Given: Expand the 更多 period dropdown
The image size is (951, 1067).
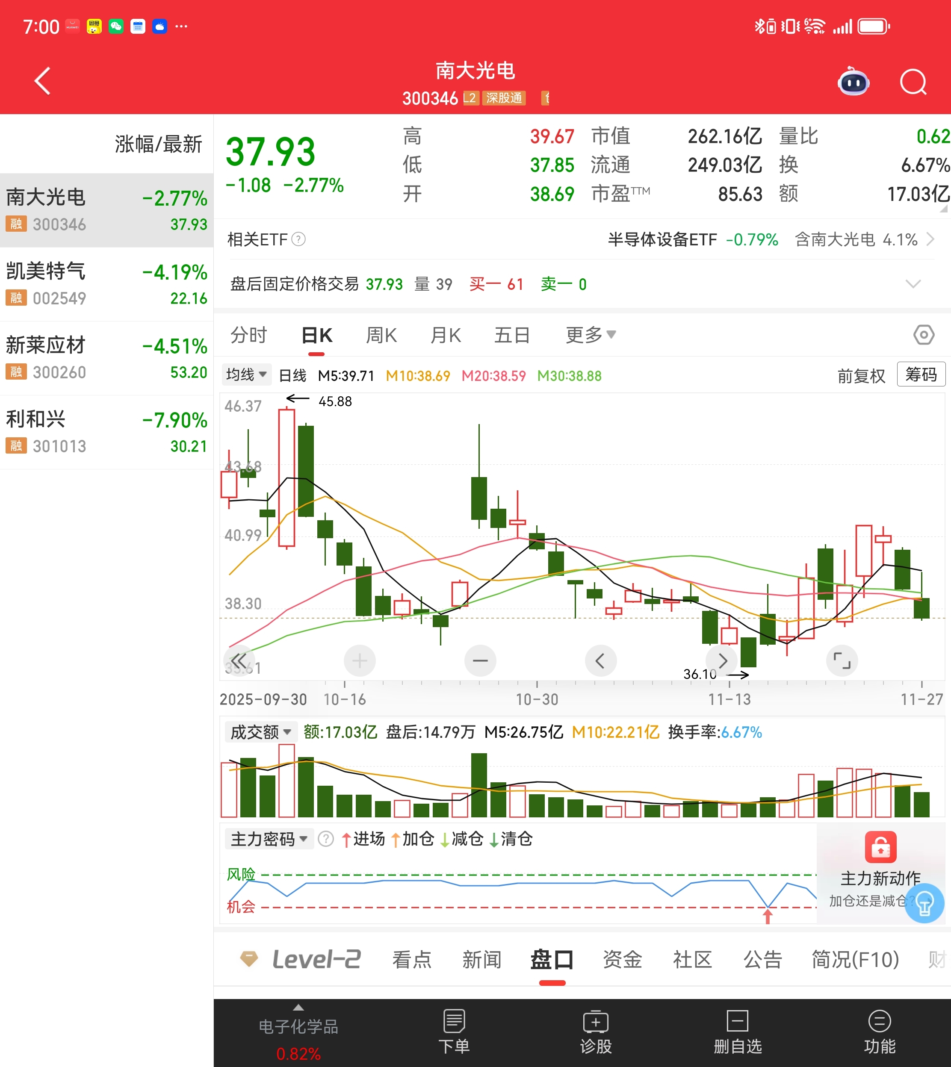Looking at the screenshot, I should coord(591,334).
